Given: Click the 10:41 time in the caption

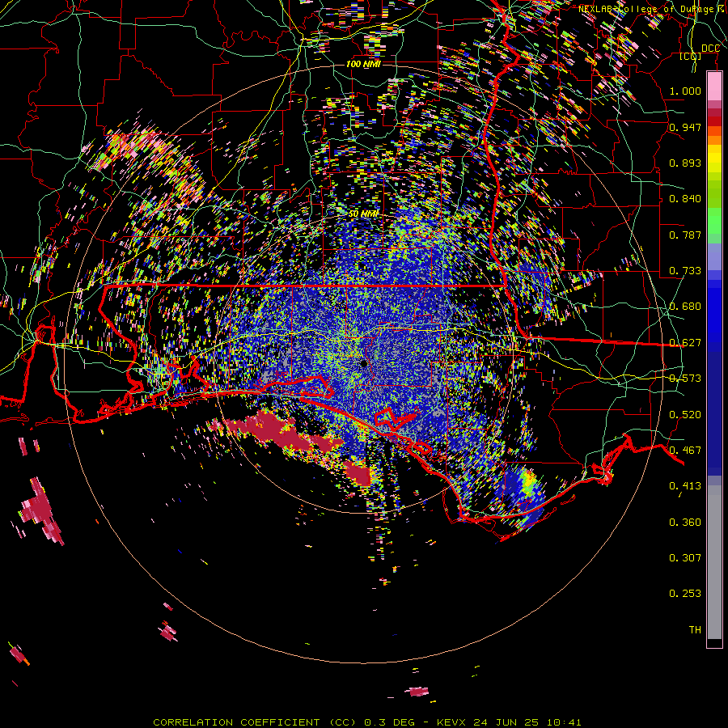Looking at the screenshot, I should [x=564, y=722].
